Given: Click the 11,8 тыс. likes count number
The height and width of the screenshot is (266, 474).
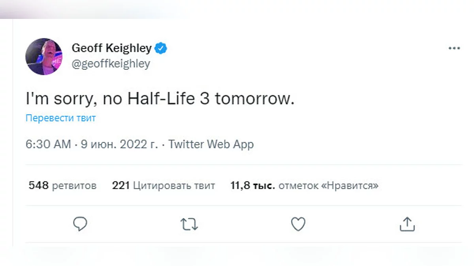Looking at the screenshot, I should (252, 185).
